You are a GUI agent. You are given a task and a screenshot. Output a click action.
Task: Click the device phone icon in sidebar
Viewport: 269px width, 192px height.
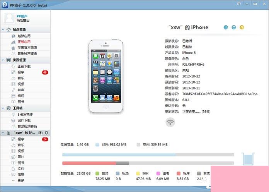coord(9,133)
